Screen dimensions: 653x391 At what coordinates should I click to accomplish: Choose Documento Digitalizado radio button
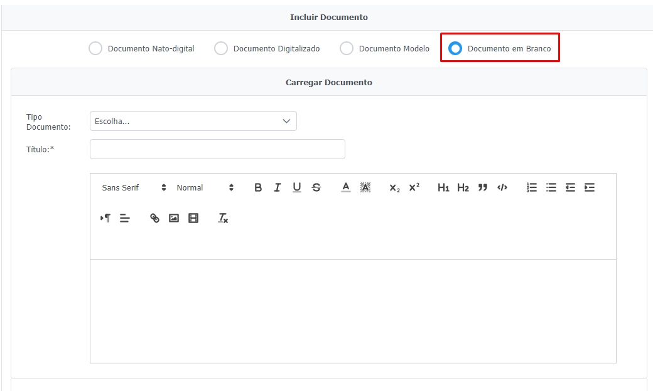(x=221, y=48)
